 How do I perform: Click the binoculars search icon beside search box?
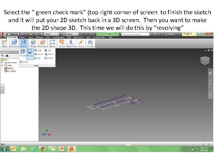[151, 34]
